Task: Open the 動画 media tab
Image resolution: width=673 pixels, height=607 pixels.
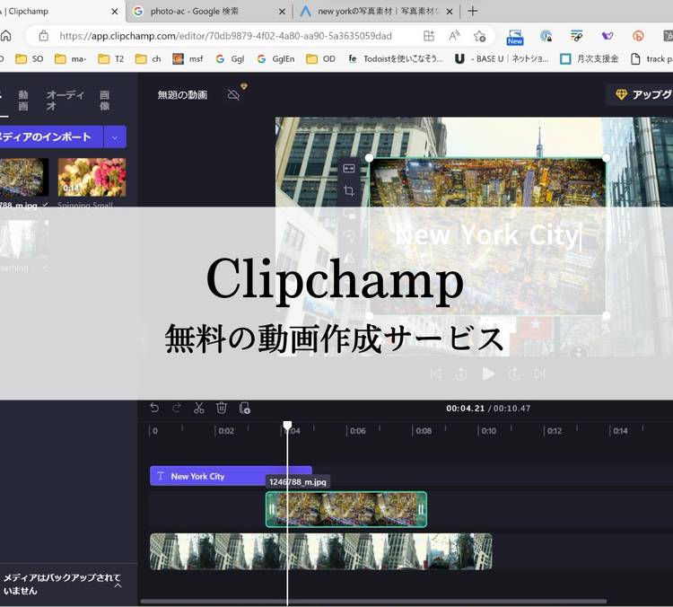Action: [x=23, y=100]
